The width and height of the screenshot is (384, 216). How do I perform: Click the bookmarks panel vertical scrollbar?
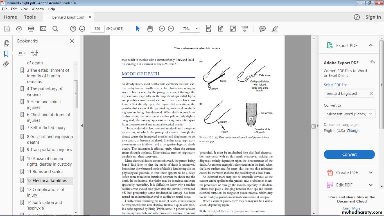tap(76, 94)
